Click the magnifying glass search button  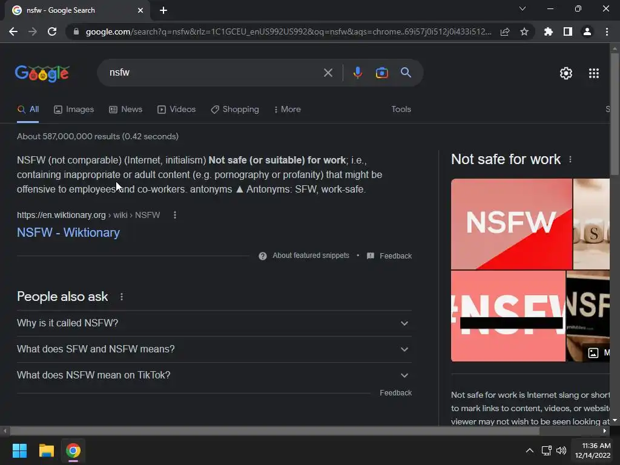point(406,73)
